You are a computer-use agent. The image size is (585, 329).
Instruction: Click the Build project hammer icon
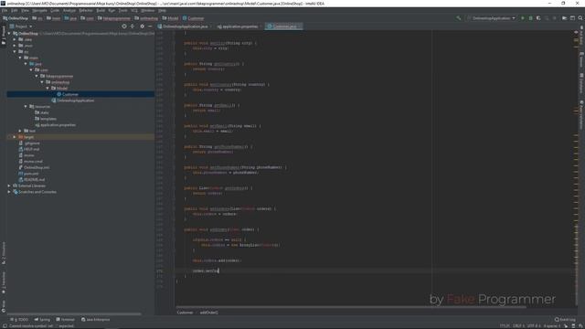pos(459,18)
